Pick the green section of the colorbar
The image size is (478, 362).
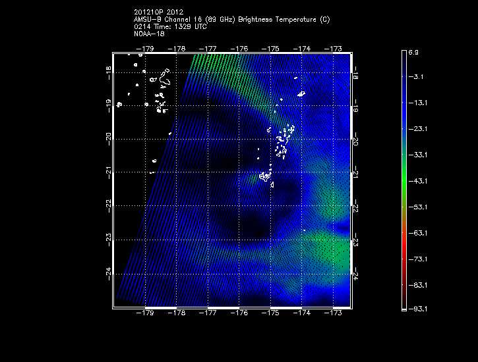coord(404,181)
